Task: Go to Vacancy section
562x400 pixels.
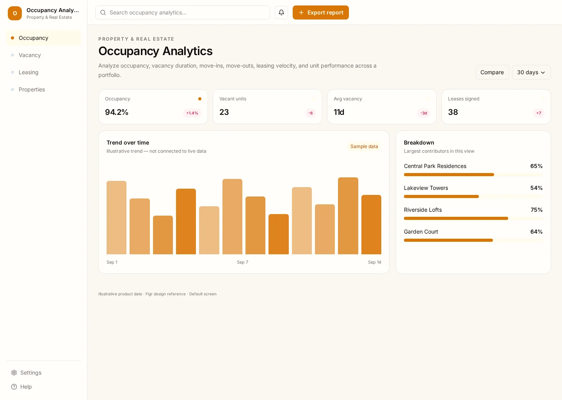Action: [44, 55]
